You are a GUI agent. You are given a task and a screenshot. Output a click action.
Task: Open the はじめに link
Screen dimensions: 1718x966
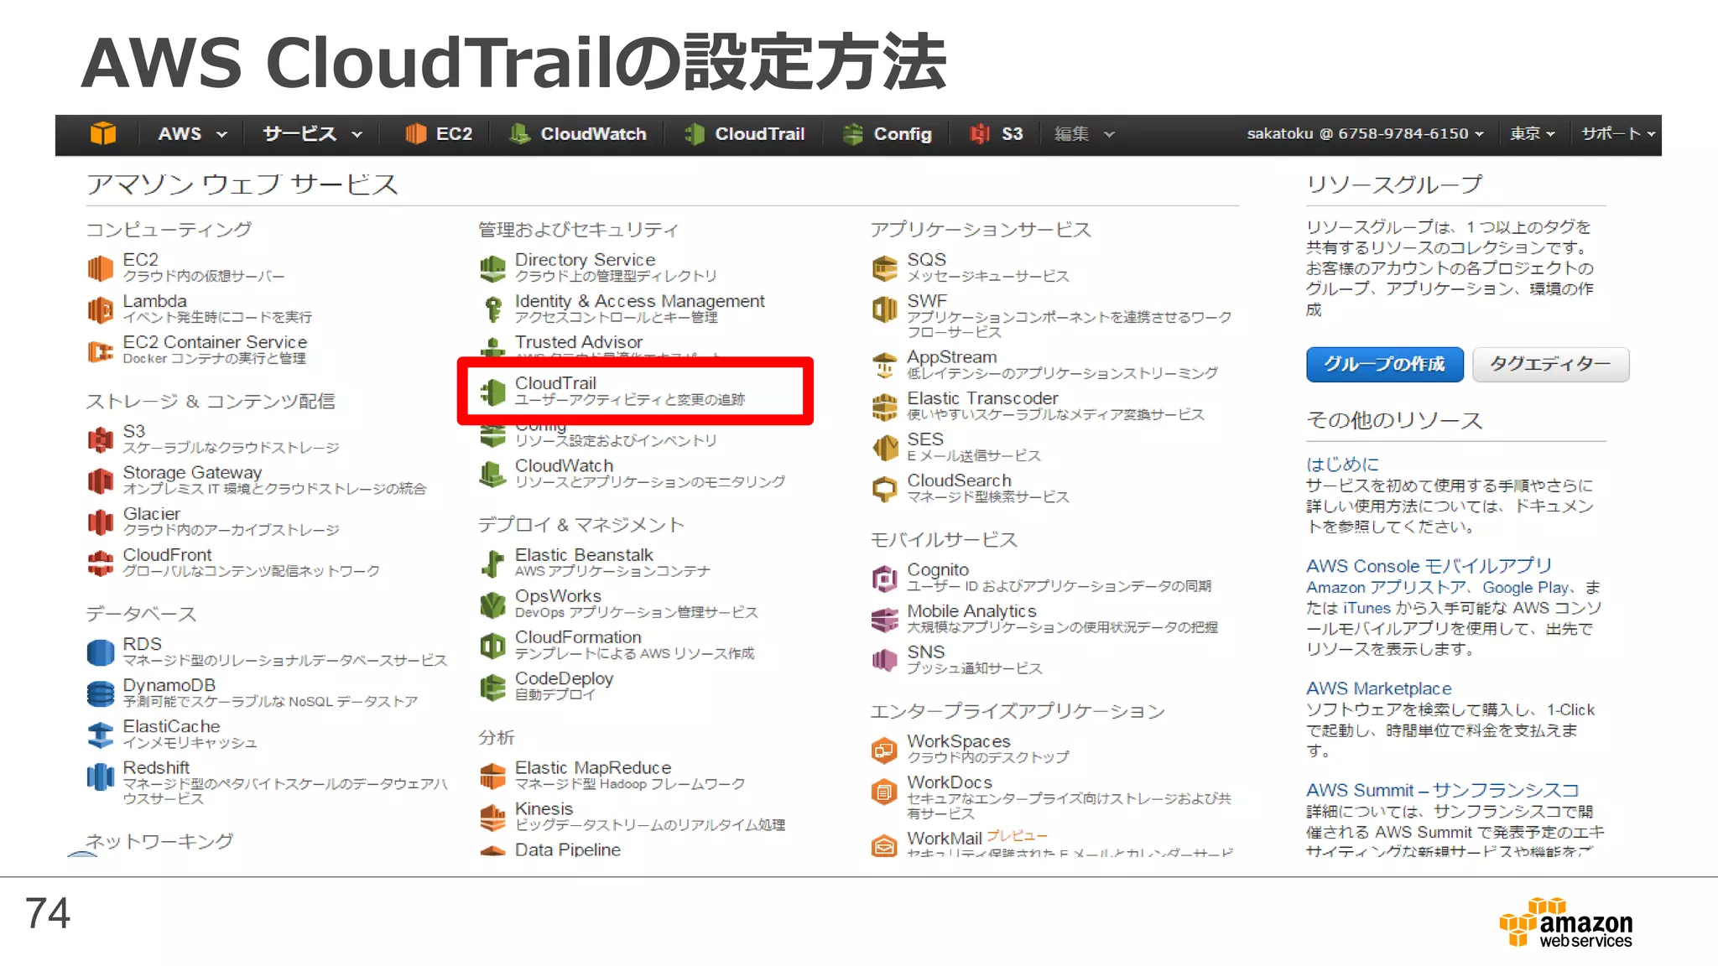point(1342,464)
